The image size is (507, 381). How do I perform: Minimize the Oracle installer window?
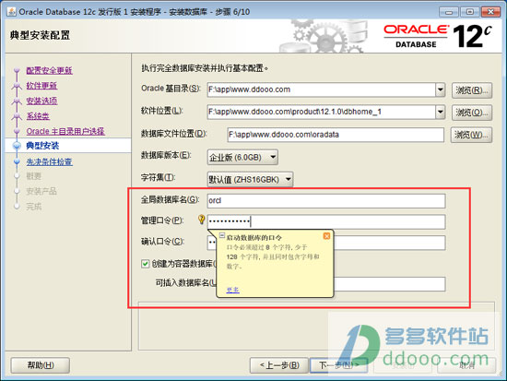(449, 12)
